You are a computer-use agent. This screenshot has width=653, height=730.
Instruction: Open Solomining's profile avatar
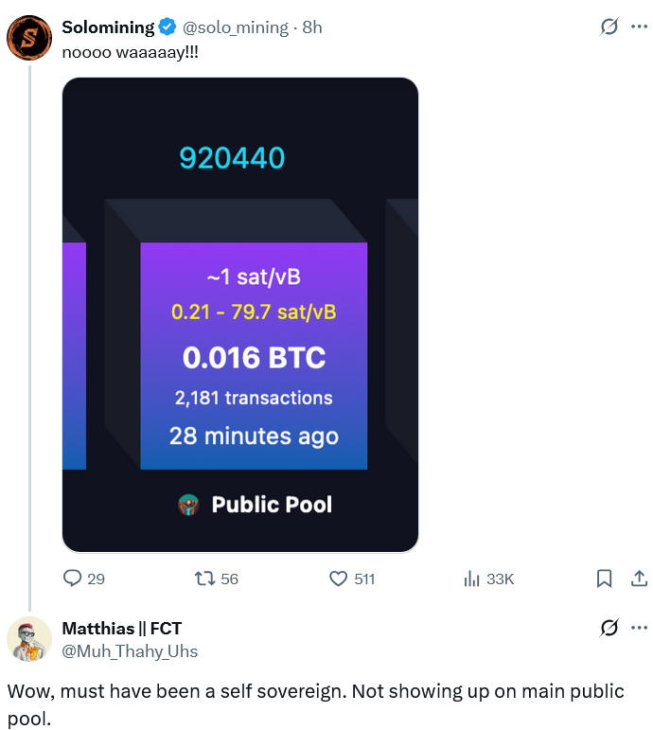click(x=29, y=38)
